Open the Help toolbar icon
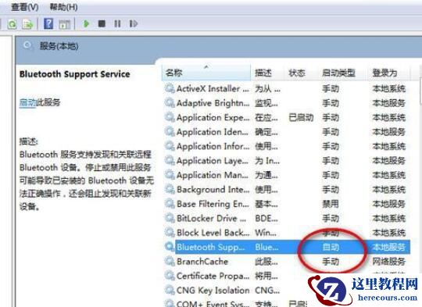This screenshot has width=422, height=307. click(x=48, y=23)
